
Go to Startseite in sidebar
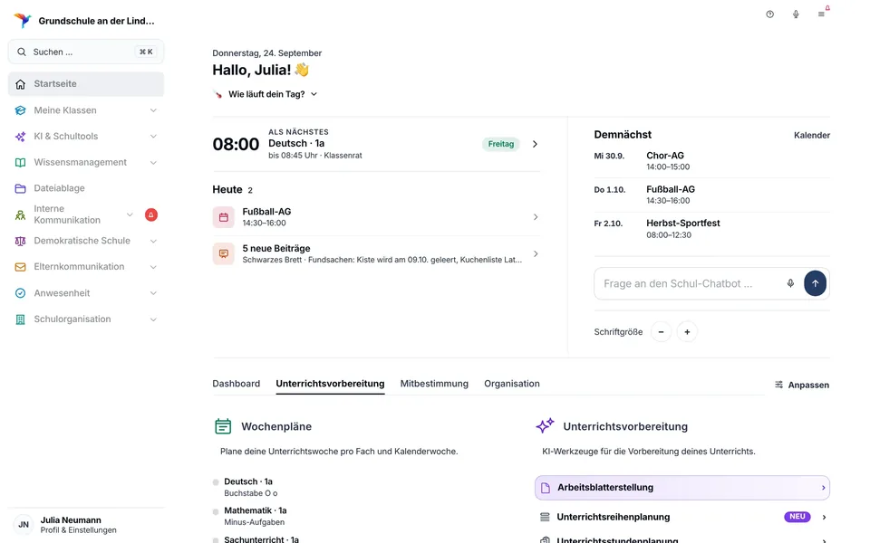pyautogui.click(x=86, y=84)
